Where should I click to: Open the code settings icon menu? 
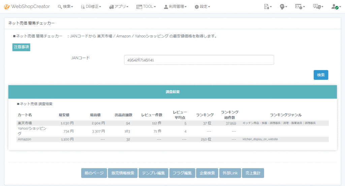[300, 7]
